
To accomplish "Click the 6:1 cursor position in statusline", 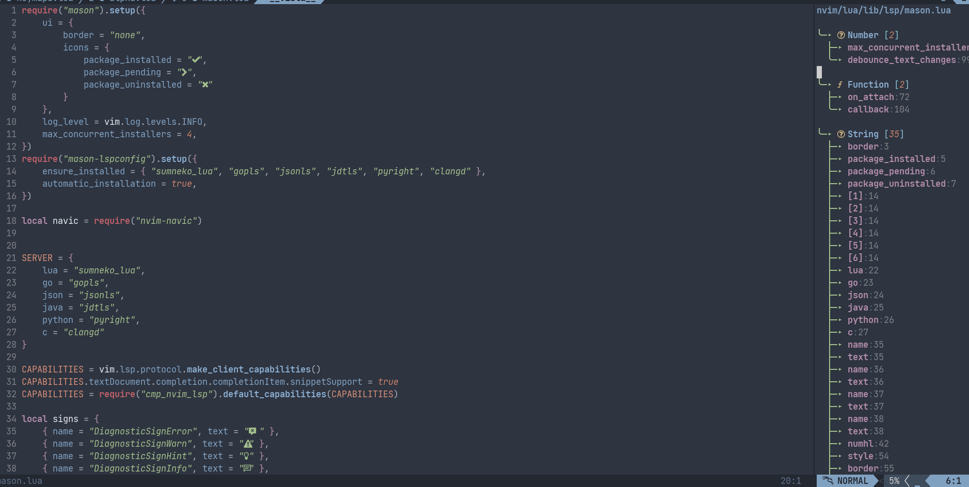I will (953, 481).
